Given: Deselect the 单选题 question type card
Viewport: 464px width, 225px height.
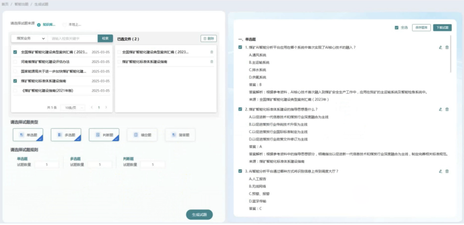Looking at the screenshot, I should point(28,135).
